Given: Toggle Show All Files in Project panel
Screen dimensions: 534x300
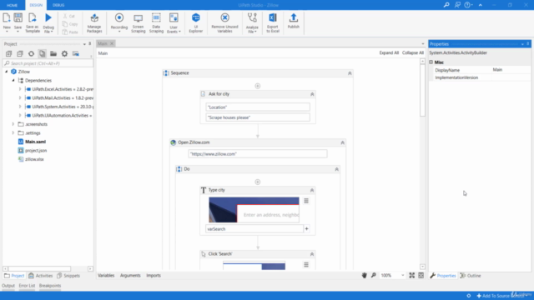Looking at the screenshot, I should [x=43, y=53].
